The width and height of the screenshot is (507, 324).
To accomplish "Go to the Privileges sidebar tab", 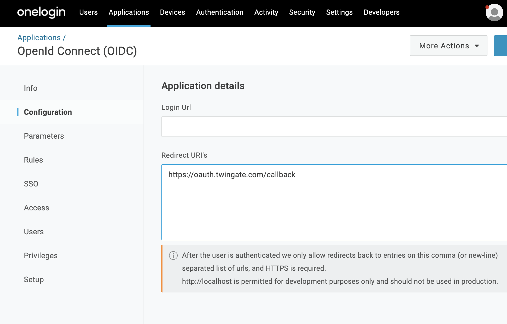I will click(41, 256).
